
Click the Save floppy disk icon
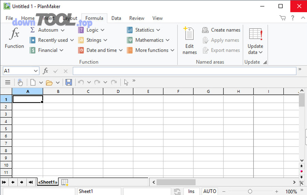pos(69,82)
